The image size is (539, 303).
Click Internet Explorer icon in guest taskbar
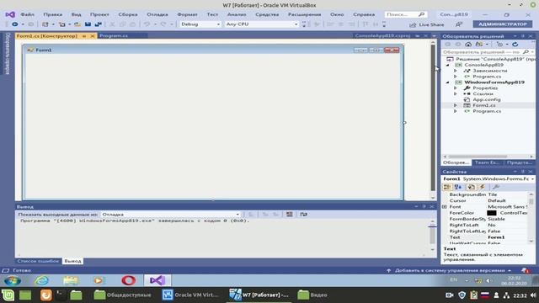(x=41, y=280)
